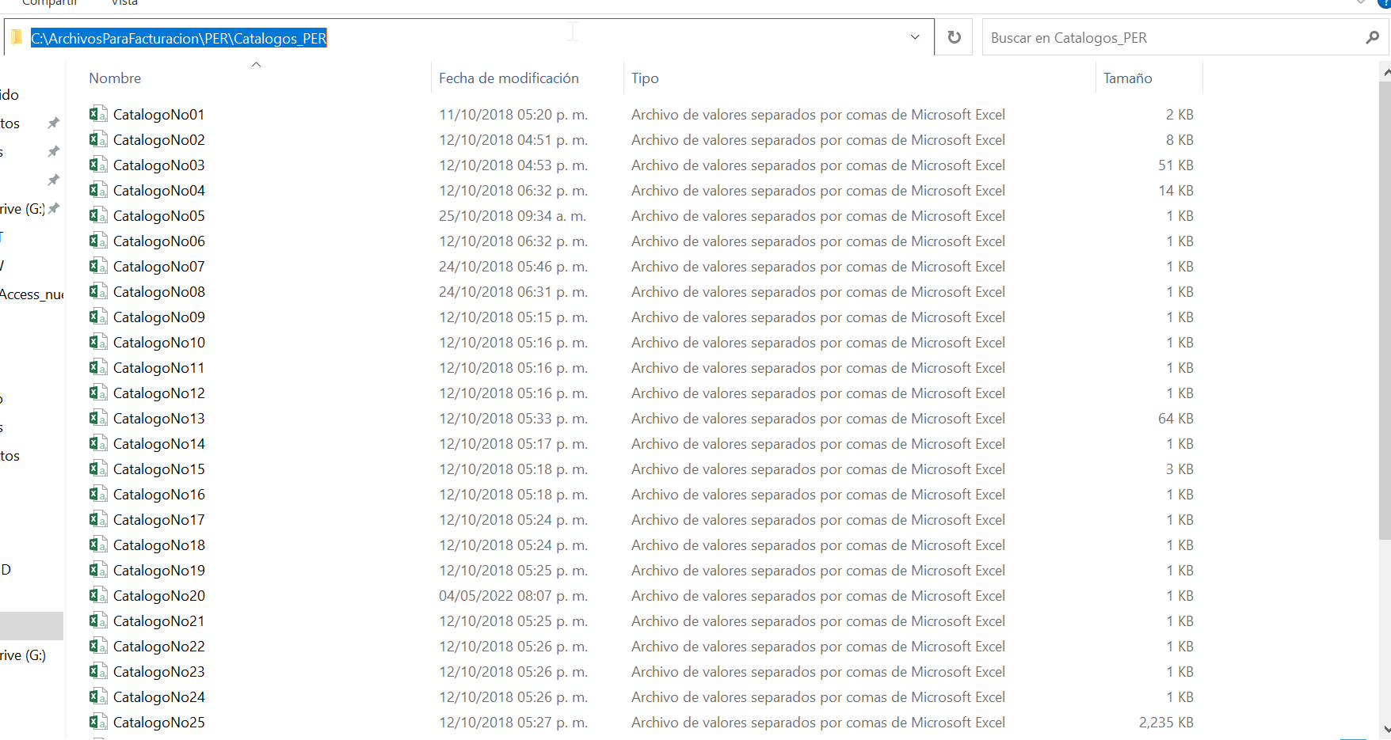The width and height of the screenshot is (1391, 740).
Task: Click the 64 KB size value
Action: tap(1176, 418)
